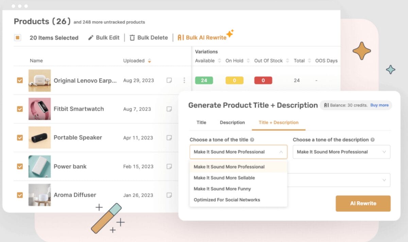408x242 pixels.
Task: Open the three-dot menu on Original Lenovo Earp row
Action: pyautogui.click(x=184, y=80)
